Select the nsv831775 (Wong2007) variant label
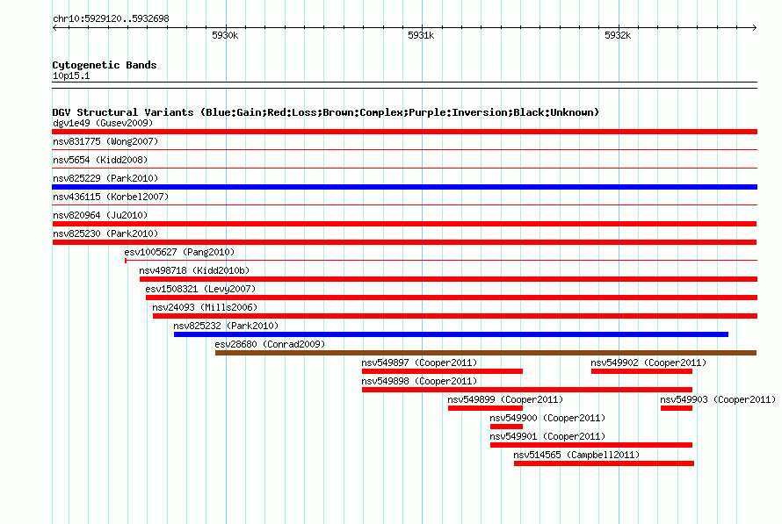The width and height of the screenshot is (782, 524). click(x=105, y=141)
